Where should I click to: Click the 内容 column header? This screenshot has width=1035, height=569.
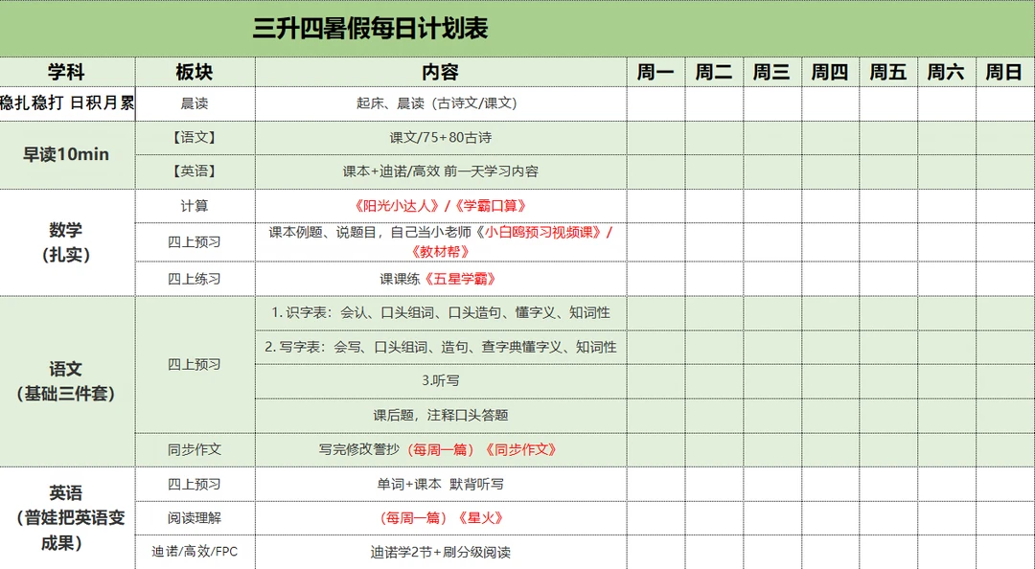[x=441, y=72]
